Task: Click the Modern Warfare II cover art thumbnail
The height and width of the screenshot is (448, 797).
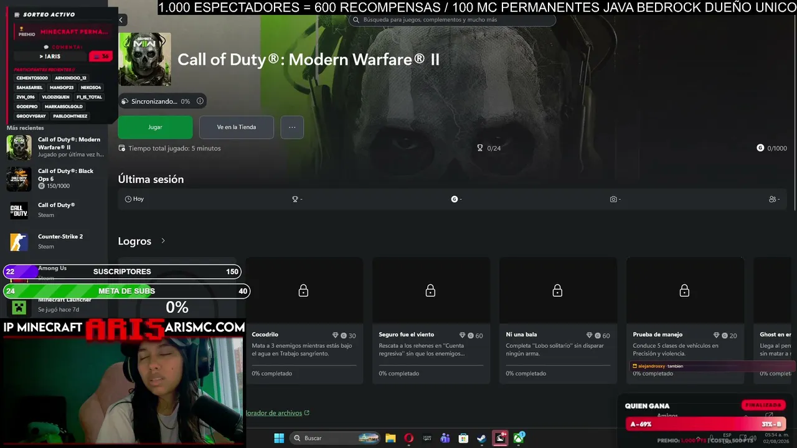Action: [x=144, y=59]
